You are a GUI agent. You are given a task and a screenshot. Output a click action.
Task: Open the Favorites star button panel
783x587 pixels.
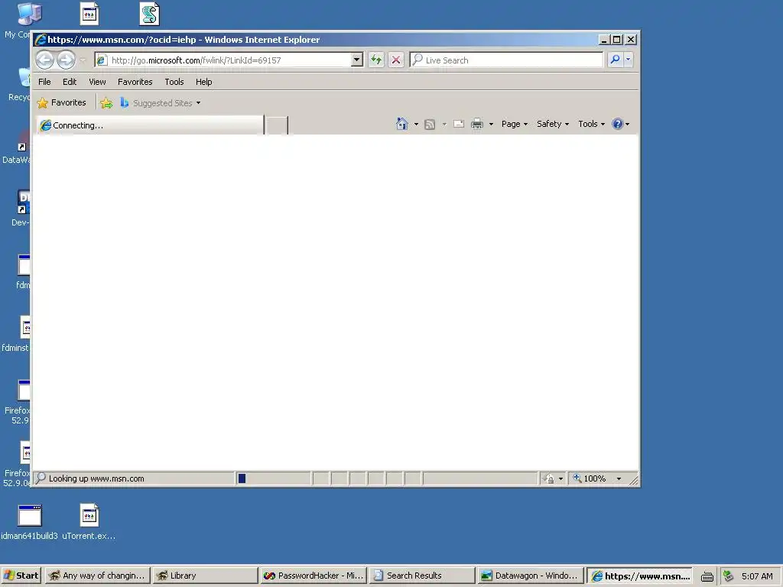point(62,103)
